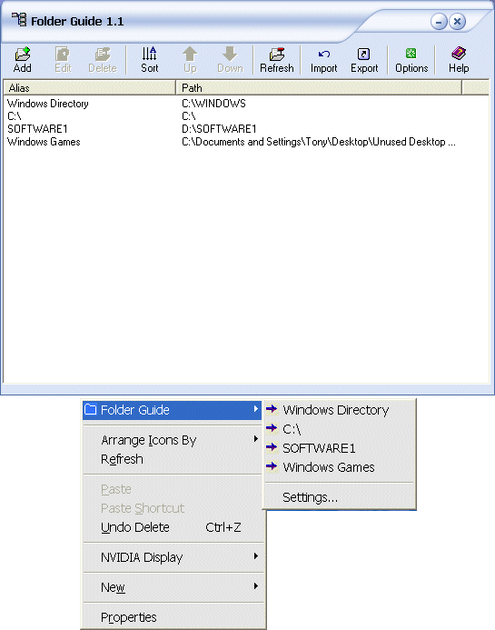Refresh the folder list from toolbar
The width and height of the screenshot is (495, 630).
click(277, 60)
